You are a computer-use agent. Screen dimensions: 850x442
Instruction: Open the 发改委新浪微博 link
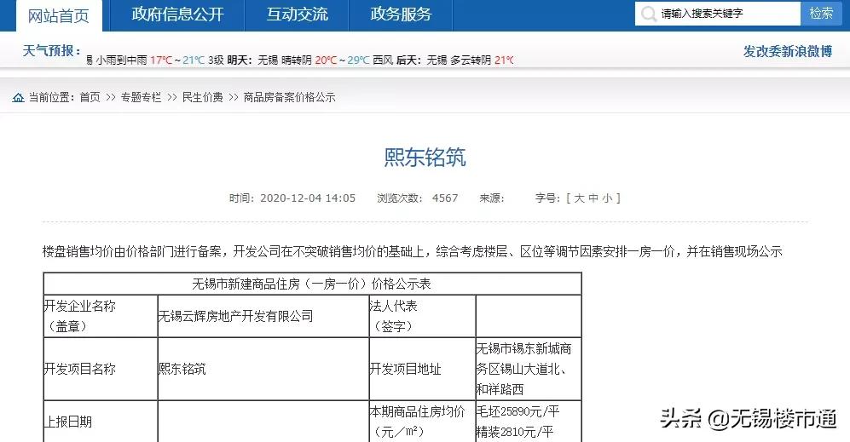coord(788,51)
